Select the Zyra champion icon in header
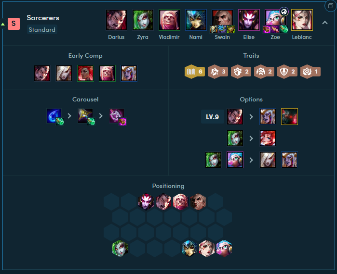 coord(143,20)
